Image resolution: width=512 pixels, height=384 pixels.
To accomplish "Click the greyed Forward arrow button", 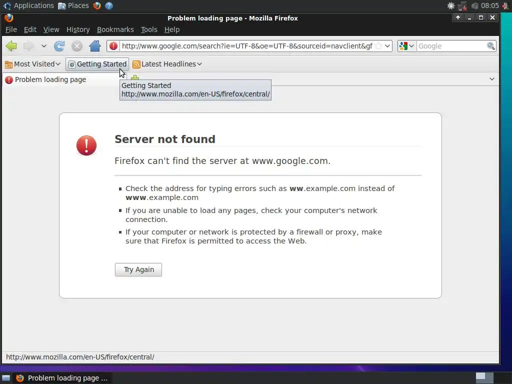I will point(28,46).
